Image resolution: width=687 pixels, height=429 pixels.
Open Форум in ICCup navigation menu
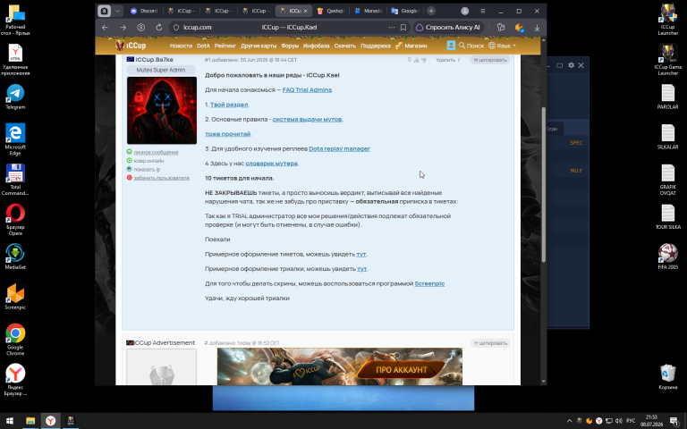pyautogui.click(x=290, y=46)
